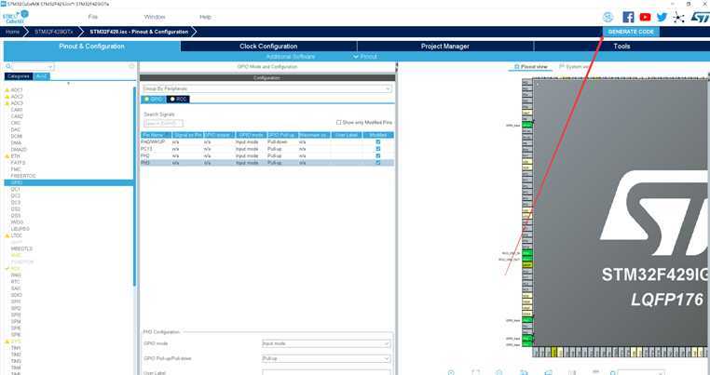This screenshot has width=710, height=375.
Task: Open the Group By Peripherals dropdown
Action: click(x=266, y=88)
